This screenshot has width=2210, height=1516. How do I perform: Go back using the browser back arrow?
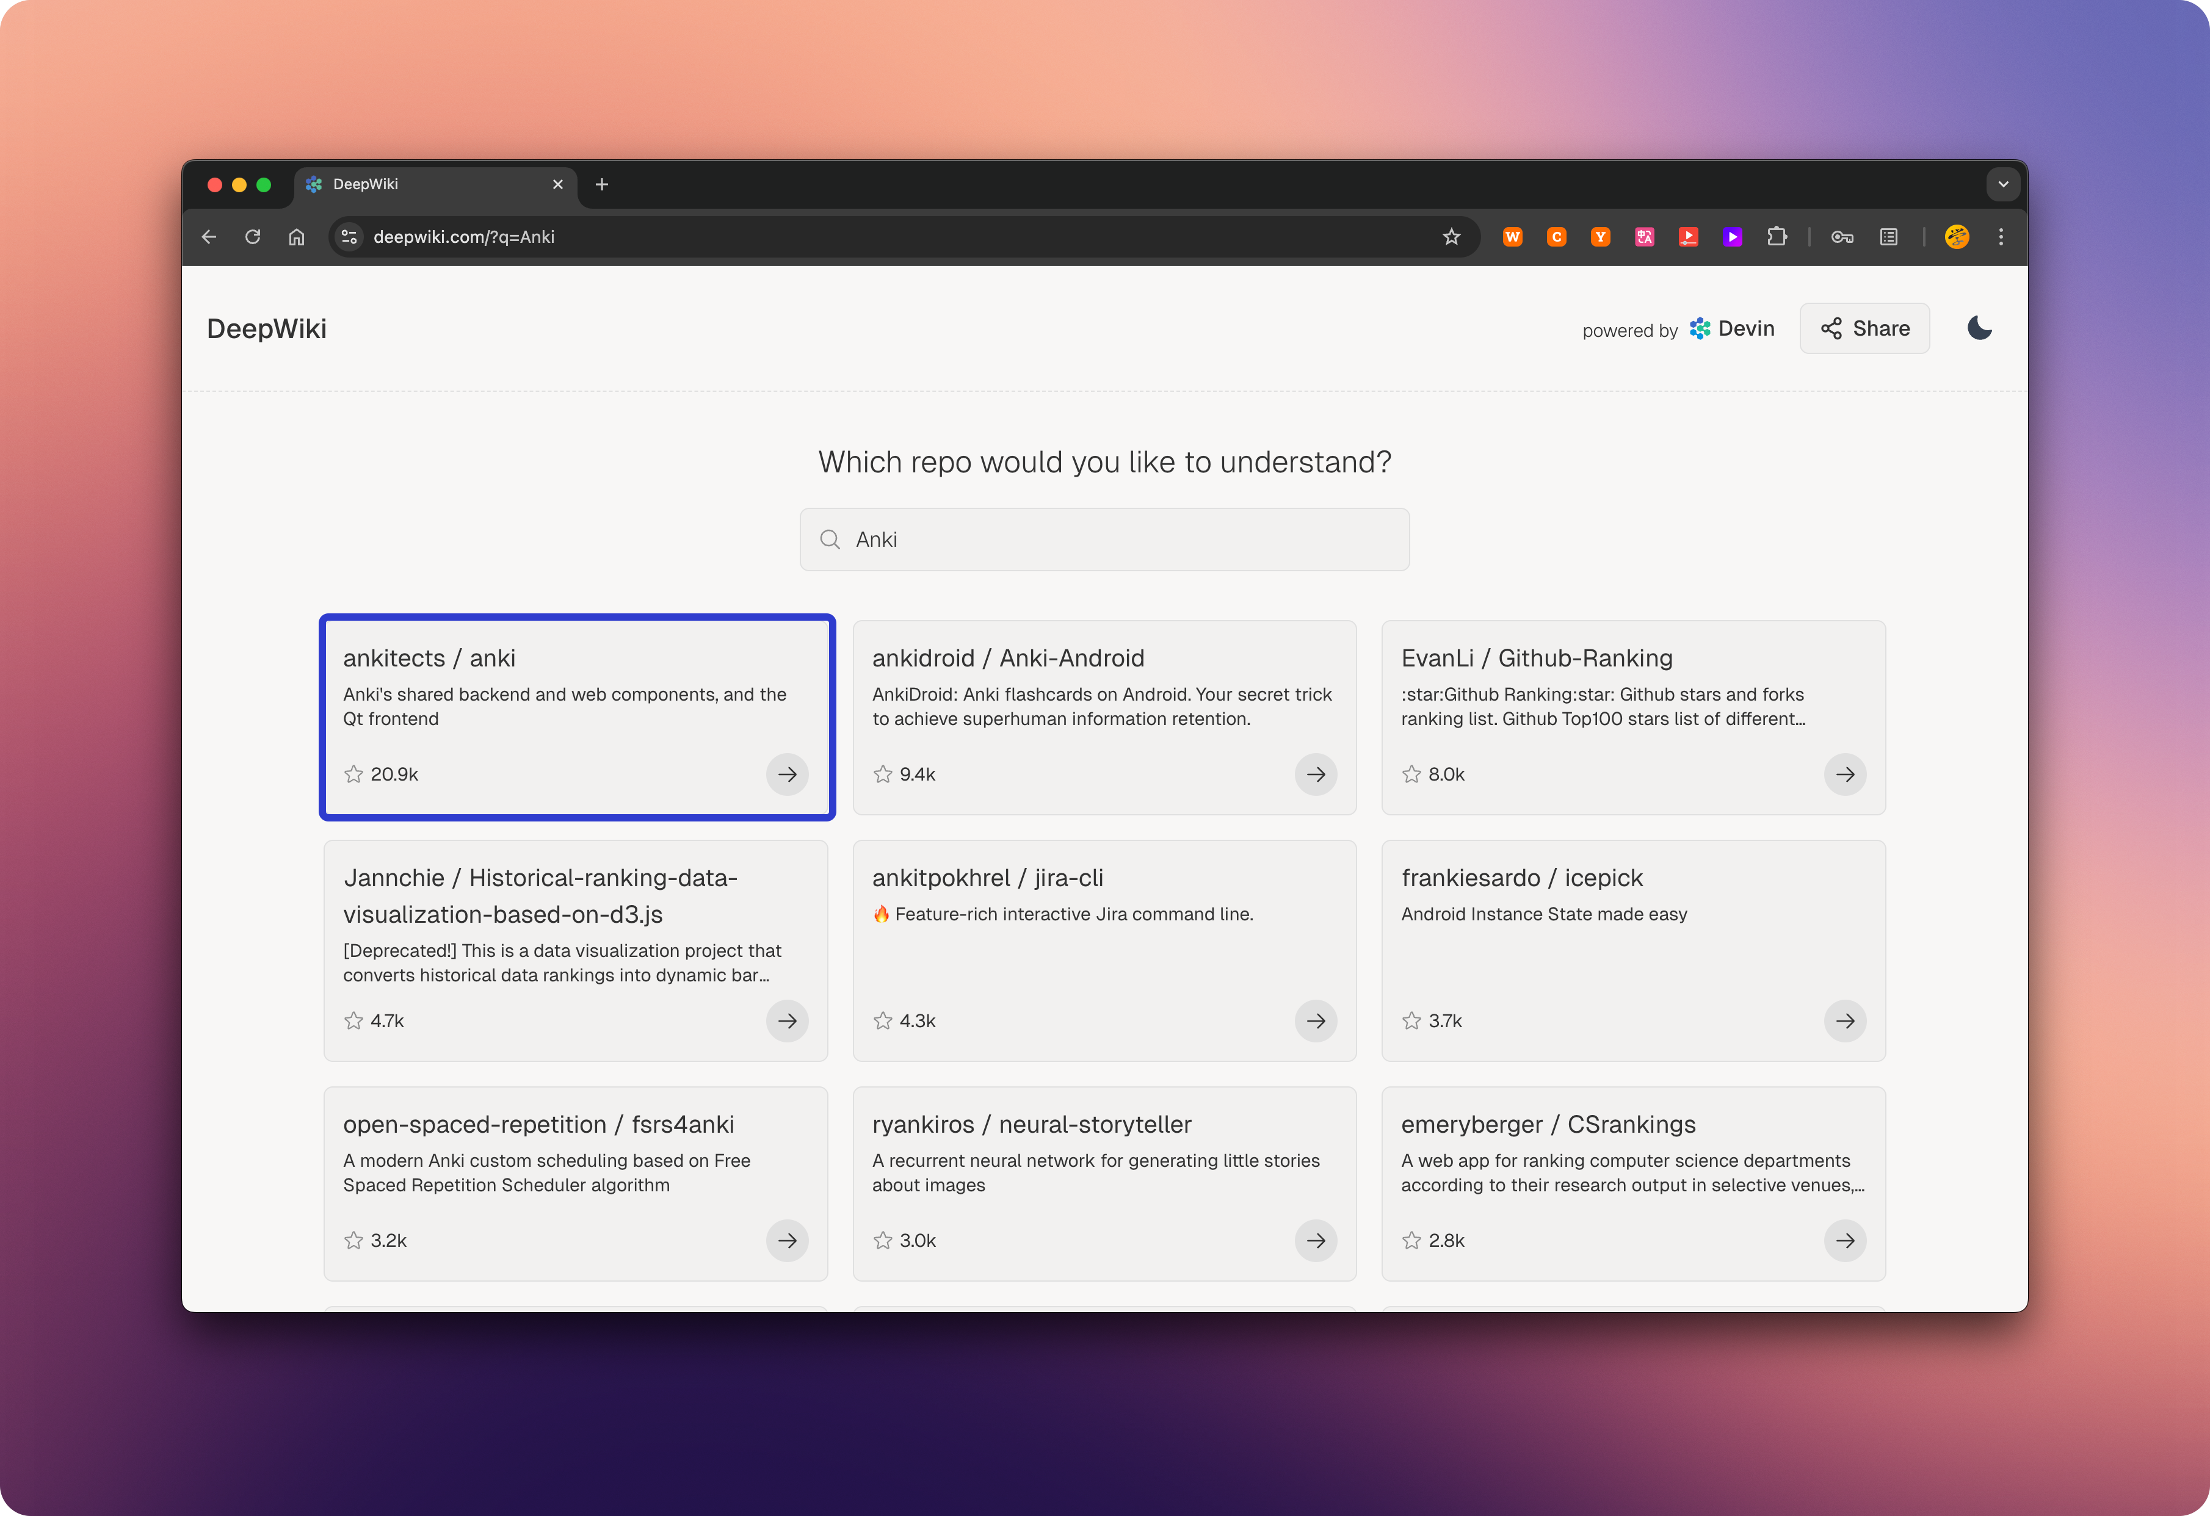(x=209, y=237)
